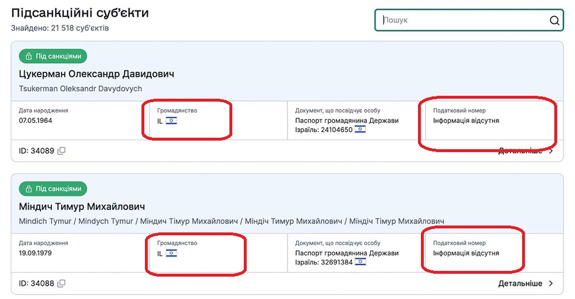Screen dimensions: 575x299
Task: Focus the Пошук search field
Action: [x=460, y=21]
